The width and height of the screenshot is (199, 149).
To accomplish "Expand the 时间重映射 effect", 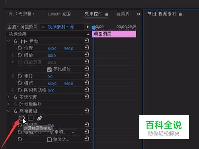I will point(8,104).
